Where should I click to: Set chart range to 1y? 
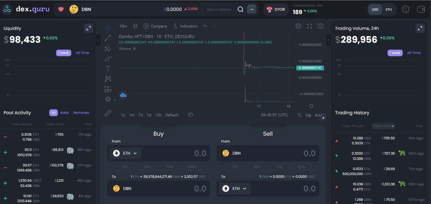click(x=123, y=115)
